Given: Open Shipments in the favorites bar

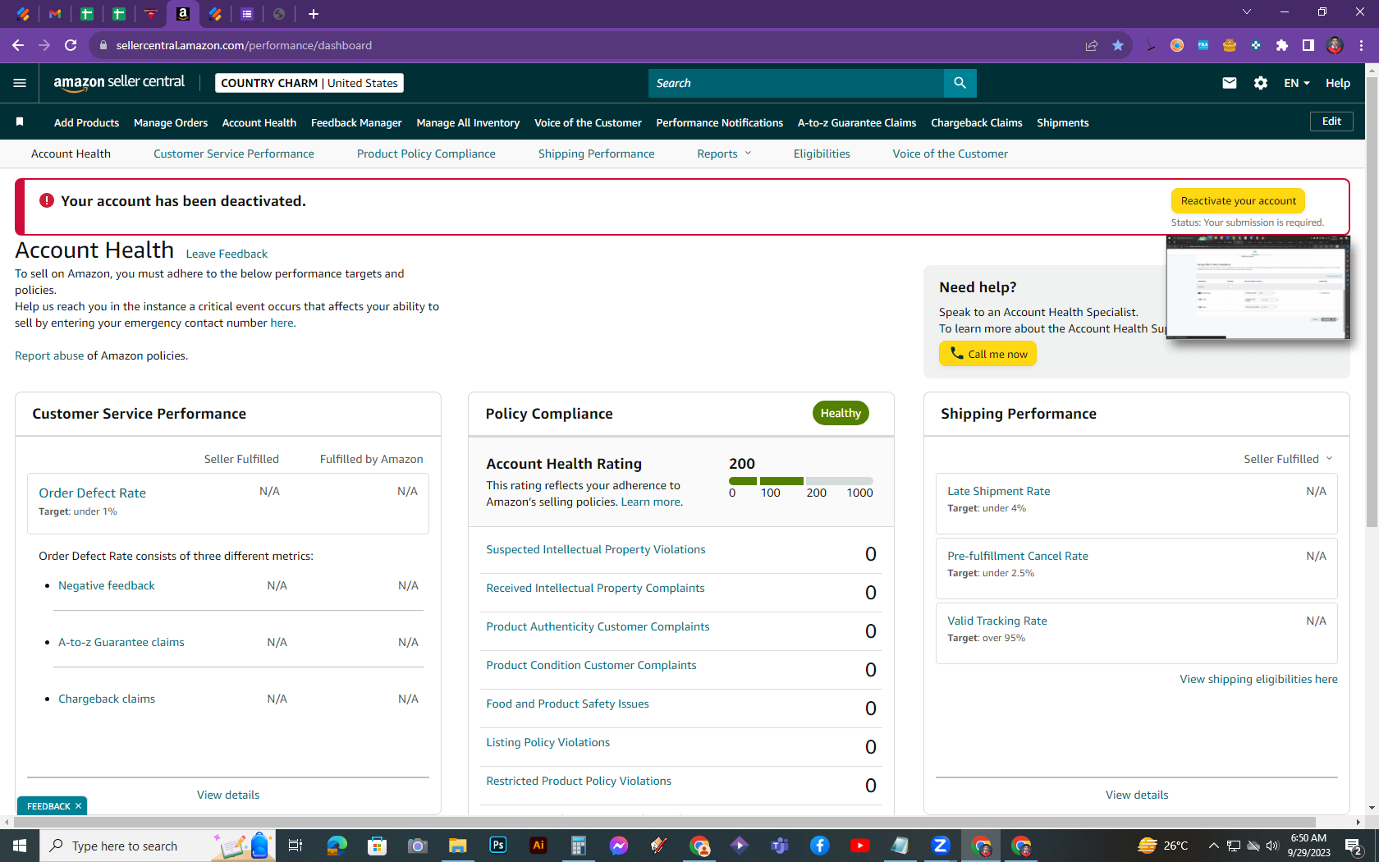Looking at the screenshot, I should point(1063,122).
